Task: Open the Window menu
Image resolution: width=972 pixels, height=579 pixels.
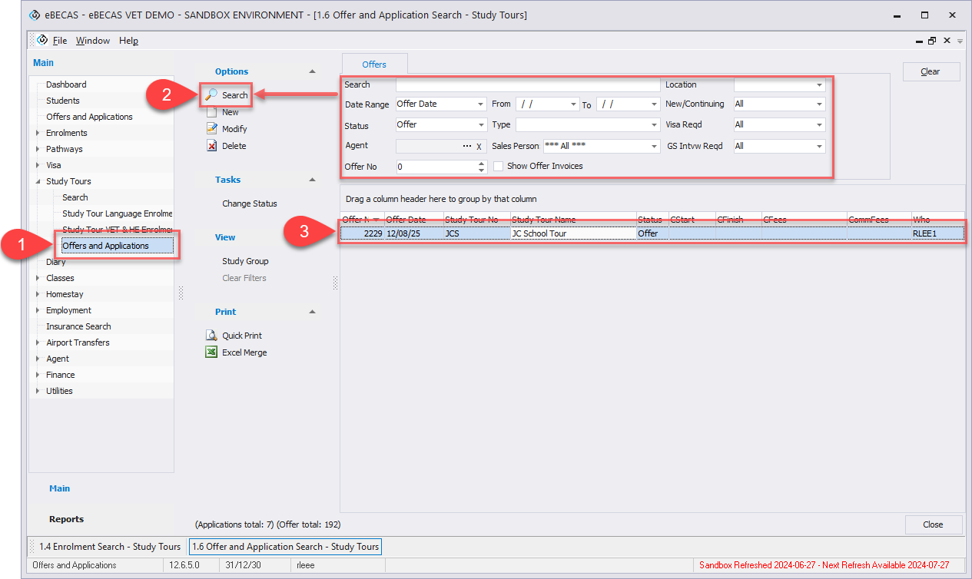Action: 92,41
